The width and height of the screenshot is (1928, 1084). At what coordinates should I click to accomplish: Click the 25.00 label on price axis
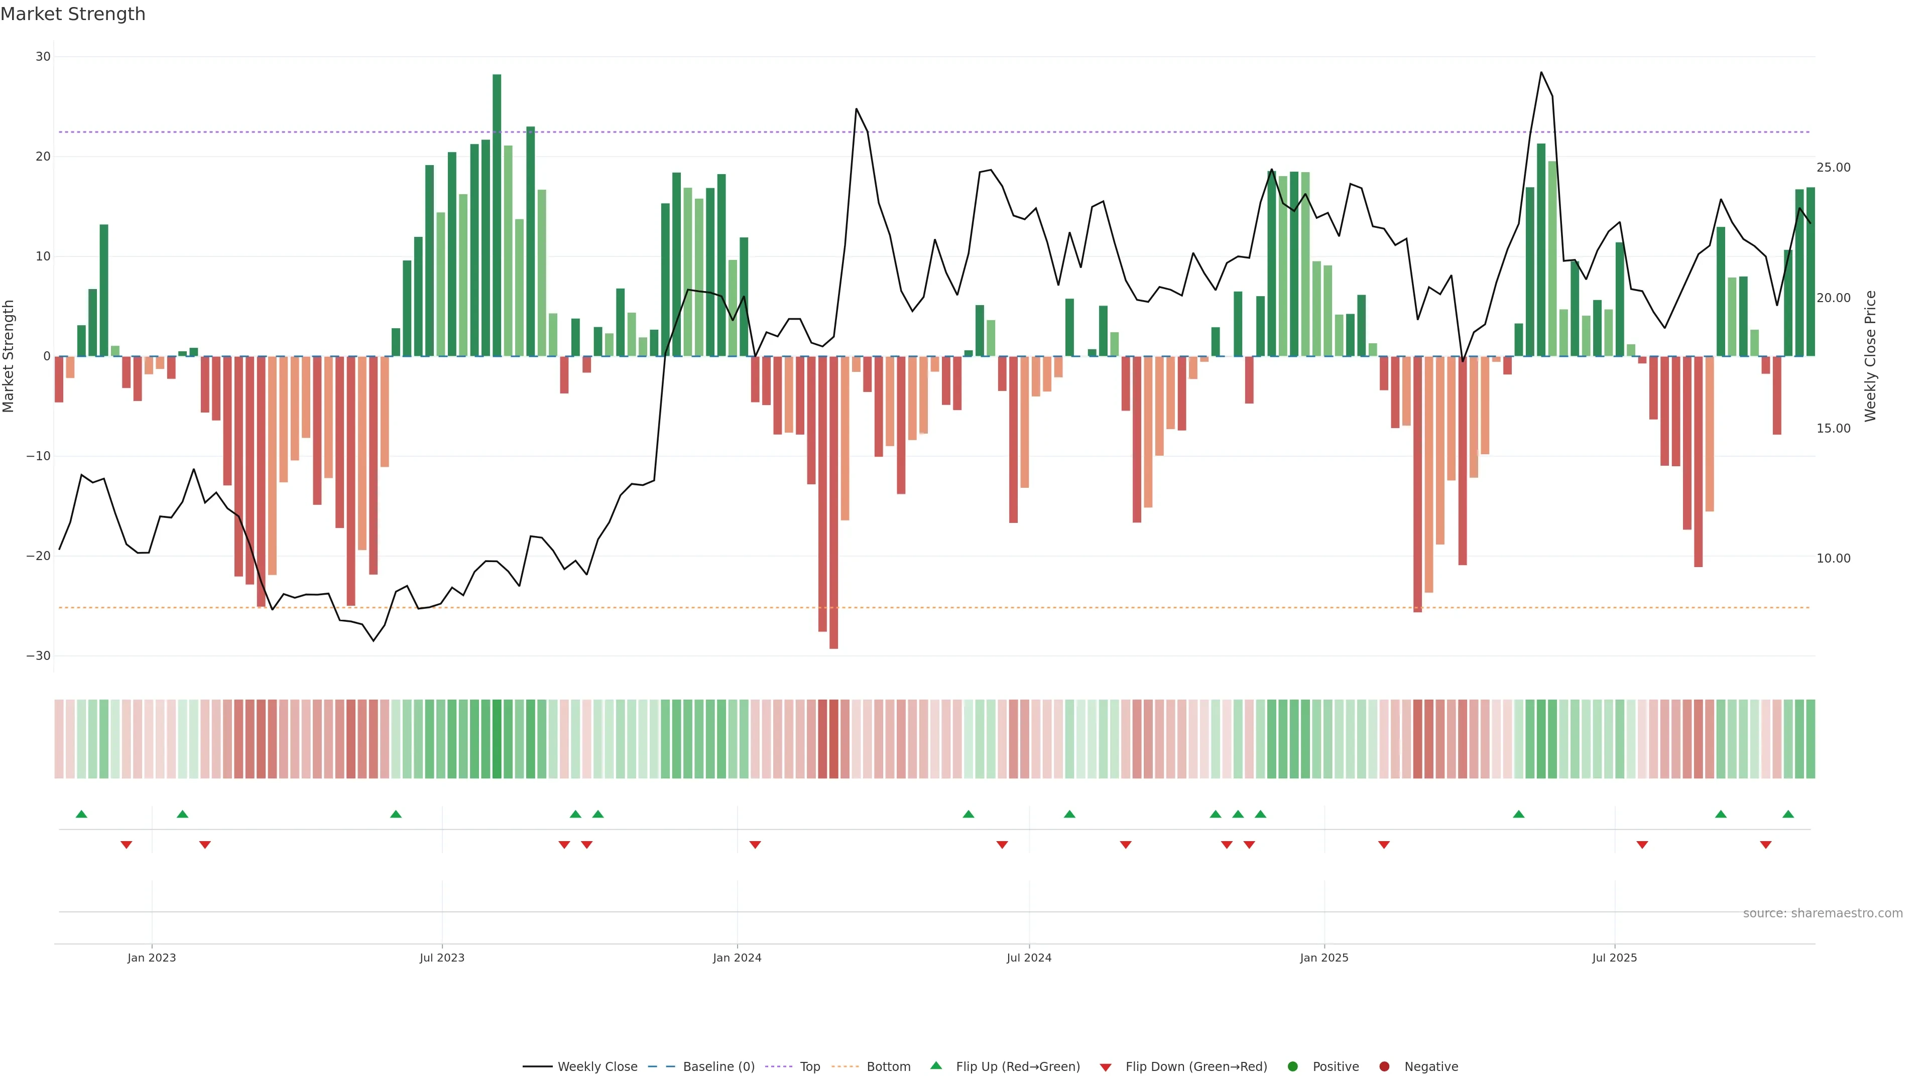tap(1833, 168)
